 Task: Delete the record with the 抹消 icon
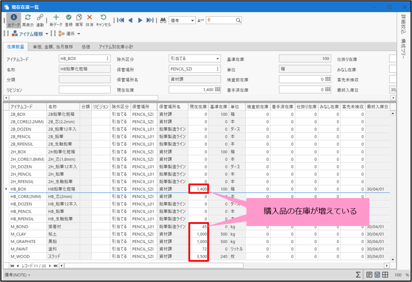(x=89, y=17)
